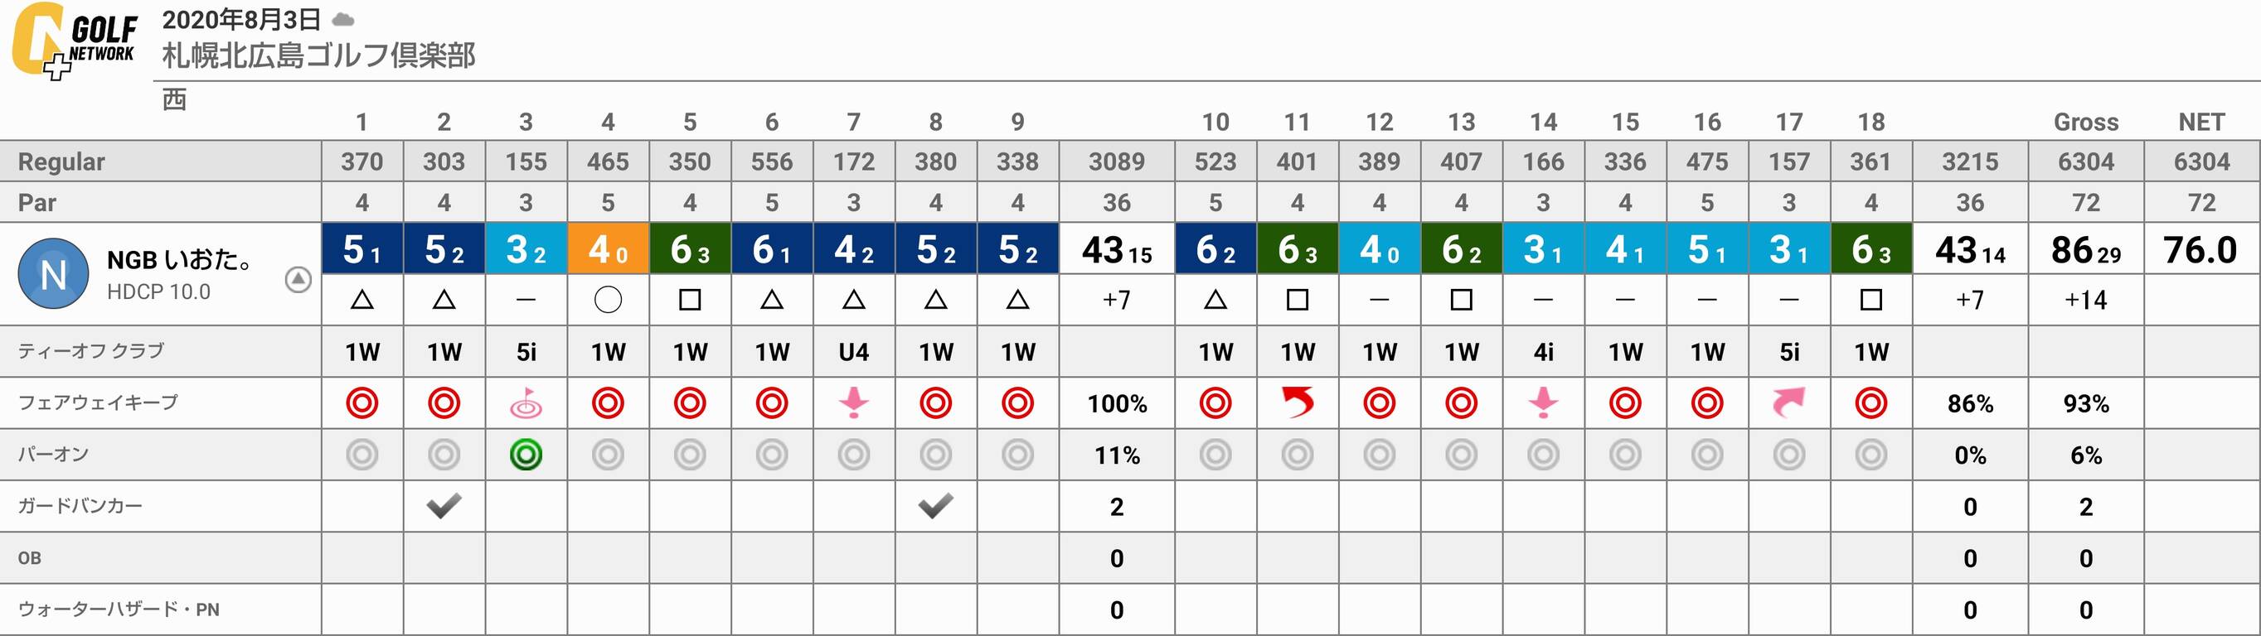Open the 札幌北広島ゴルフ倶楽部 course name

[318, 55]
